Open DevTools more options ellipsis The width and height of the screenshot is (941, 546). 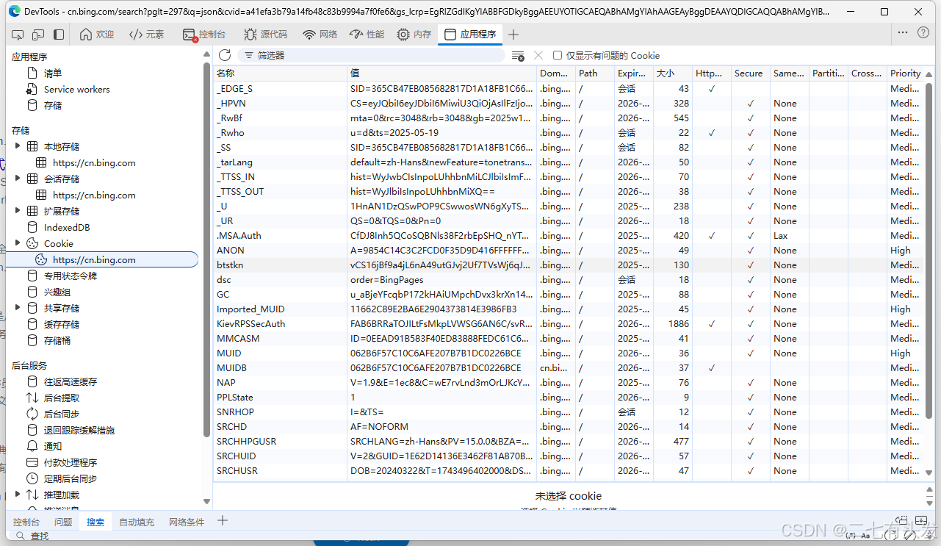pyautogui.click(x=903, y=32)
